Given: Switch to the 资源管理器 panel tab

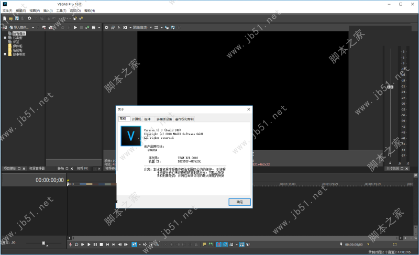Looking at the screenshot, I should (37, 169).
